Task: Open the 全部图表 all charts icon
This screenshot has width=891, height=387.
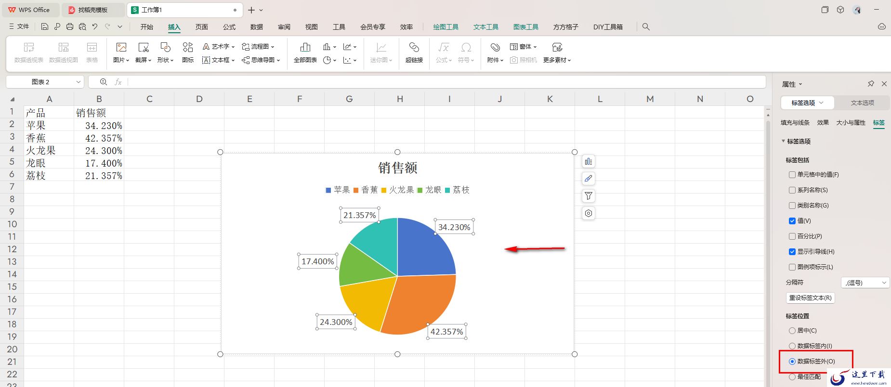Action: (x=305, y=52)
